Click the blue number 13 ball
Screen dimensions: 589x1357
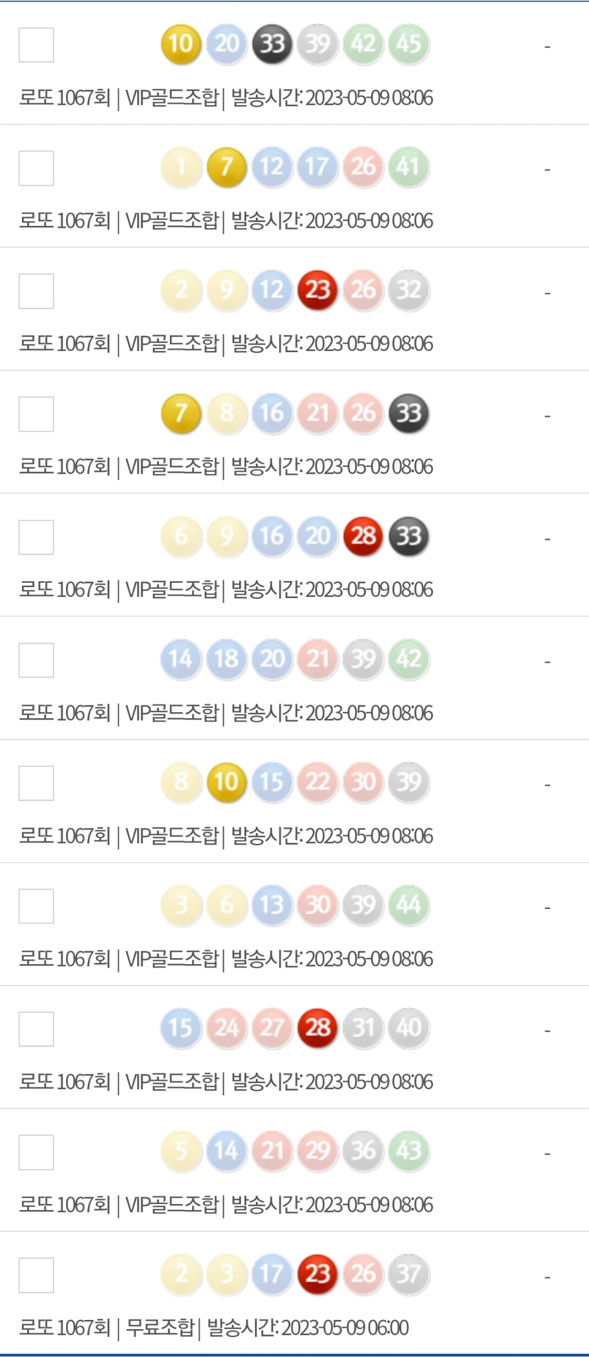(272, 905)
